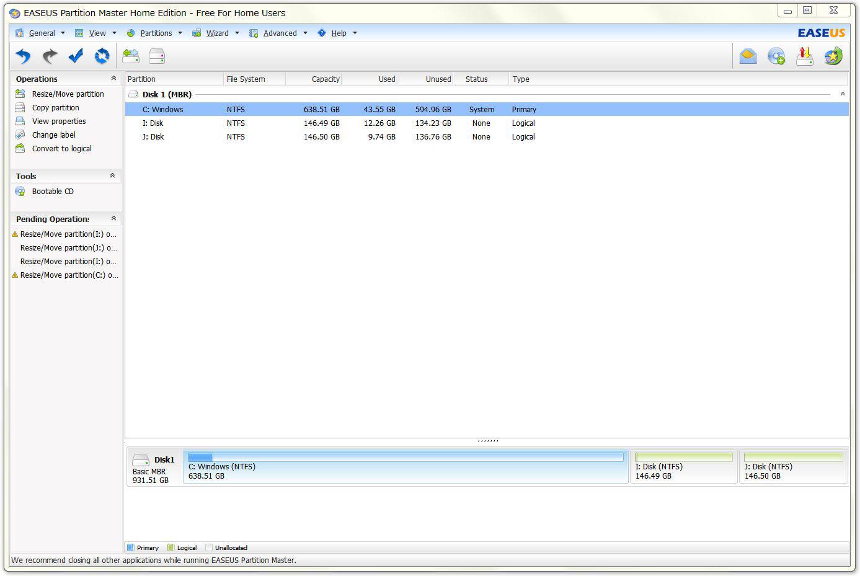
Task: Open the Help menu
Action: pos(339,33)
